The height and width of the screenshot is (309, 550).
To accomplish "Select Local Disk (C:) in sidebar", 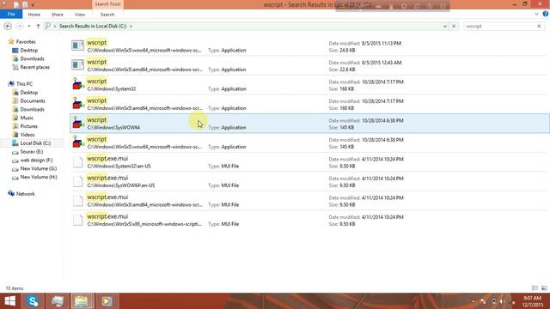I will pyautogui.click(x=35, y=143).
